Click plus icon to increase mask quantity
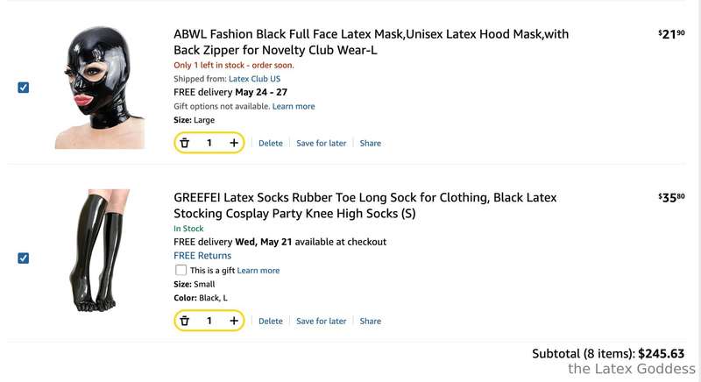Screen dimensions: 701x382 click(234, 143)
